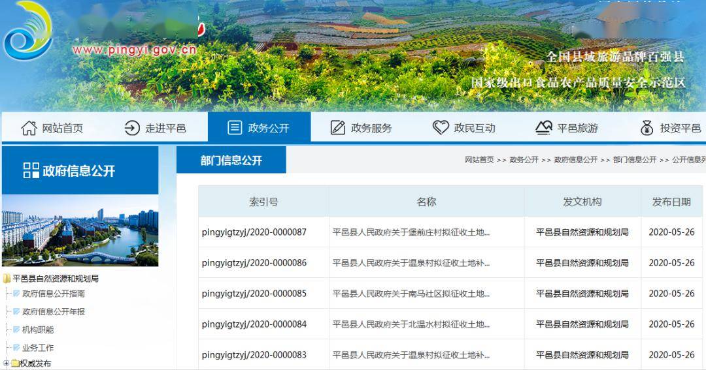This screenshot has width=706, height=370.
Task: Click the mountain icon beside 平邑旅游
Action: click(x=544, y=128)
